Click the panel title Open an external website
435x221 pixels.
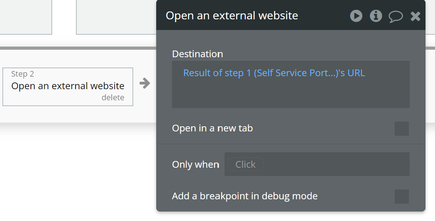[x=232, y=16]
